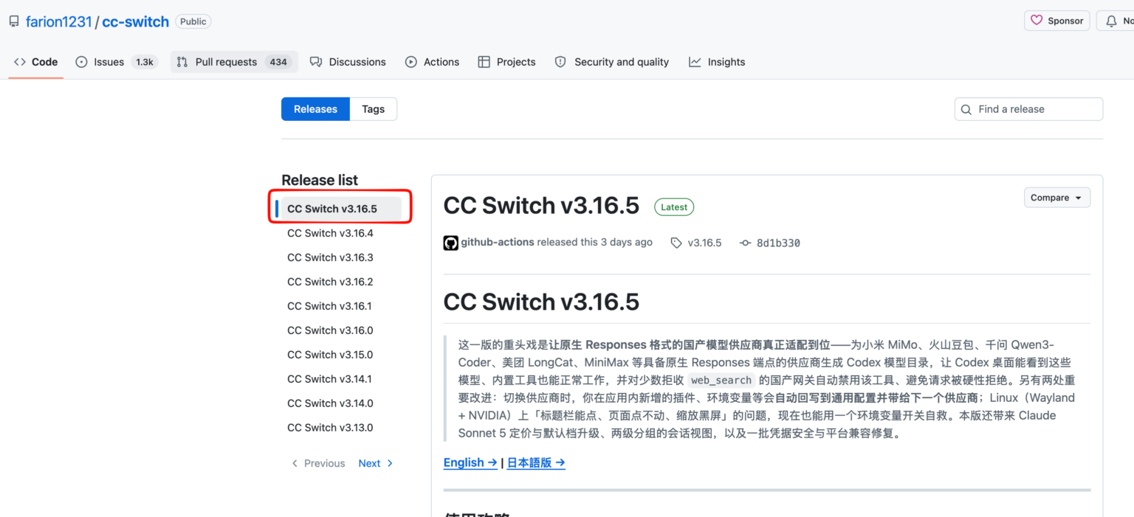Focus the Find a release search field
Screen dimensions: 1134x517
click(1028, 109)
